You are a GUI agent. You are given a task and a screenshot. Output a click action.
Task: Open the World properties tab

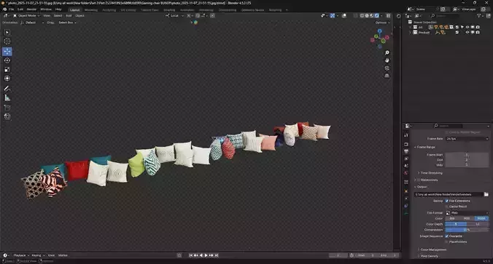(406, 173)
